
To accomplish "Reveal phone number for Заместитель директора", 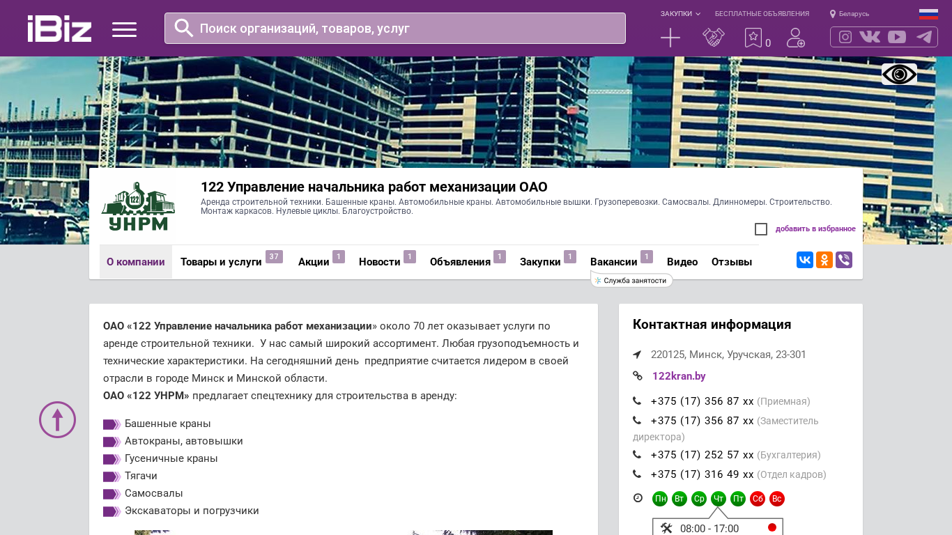I will 703,421.
